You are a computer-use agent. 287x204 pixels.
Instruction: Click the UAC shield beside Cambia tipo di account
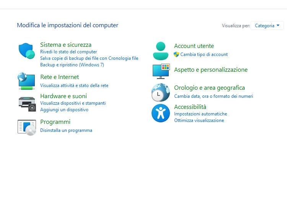click(176, 54)
